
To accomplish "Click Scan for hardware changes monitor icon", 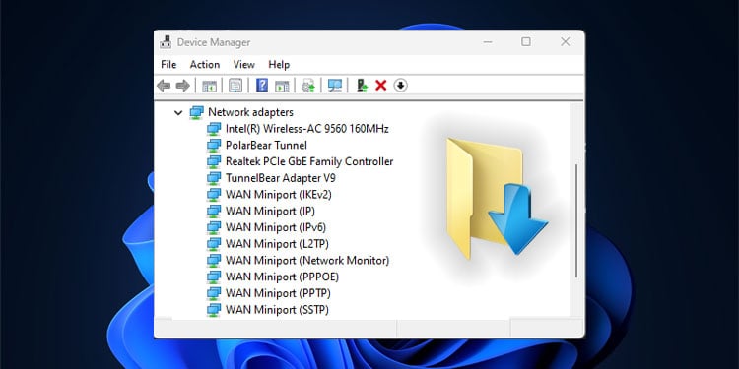I will pos(335,86).
